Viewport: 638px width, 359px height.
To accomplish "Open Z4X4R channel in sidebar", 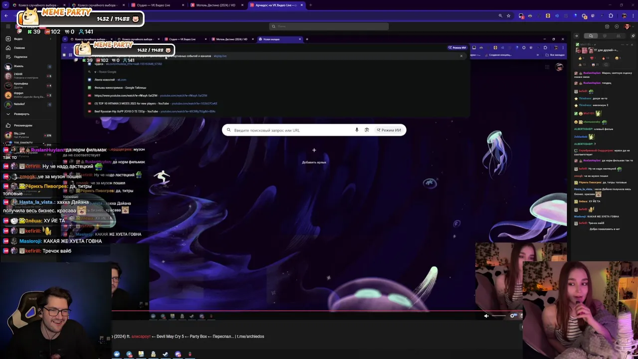I will (27, 76).
